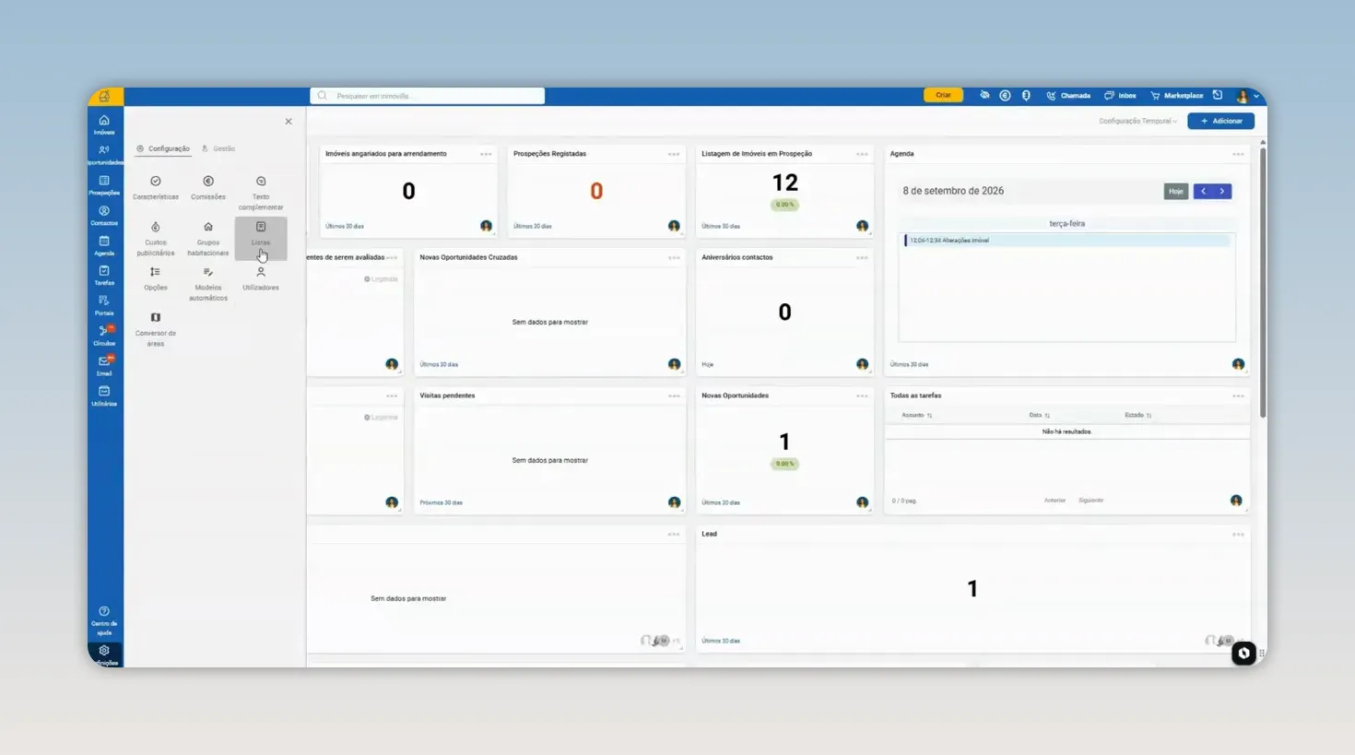This screenshot has height=755, width=1355.
Task: Open Conversor de áreas tool
Action: point(156,329)
